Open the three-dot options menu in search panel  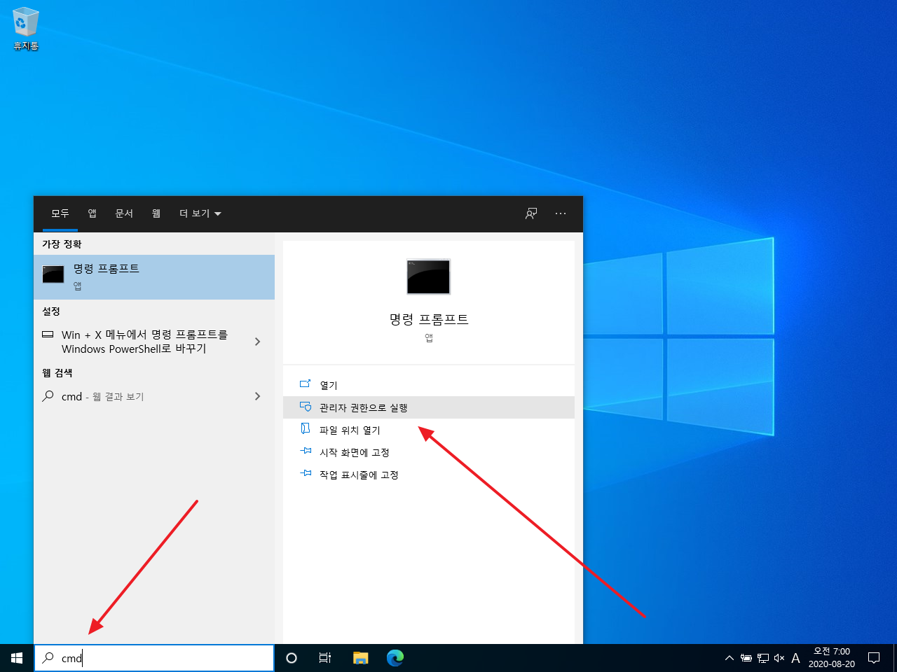coord(561,213)
